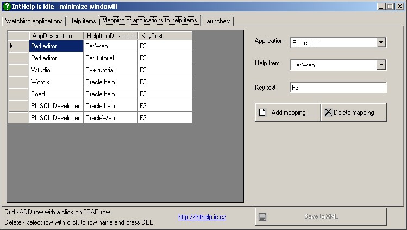
Task: Open the Watching applications tab
Action: pos(34,21)
